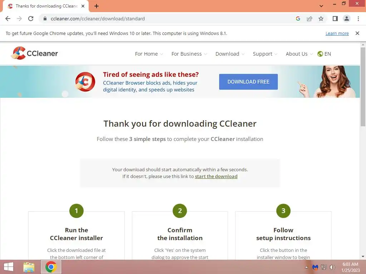The width and height of the screenshot is (366, 274).
Task: Click 'Confirm the installation' heading
Action: [x=180, y=234]
